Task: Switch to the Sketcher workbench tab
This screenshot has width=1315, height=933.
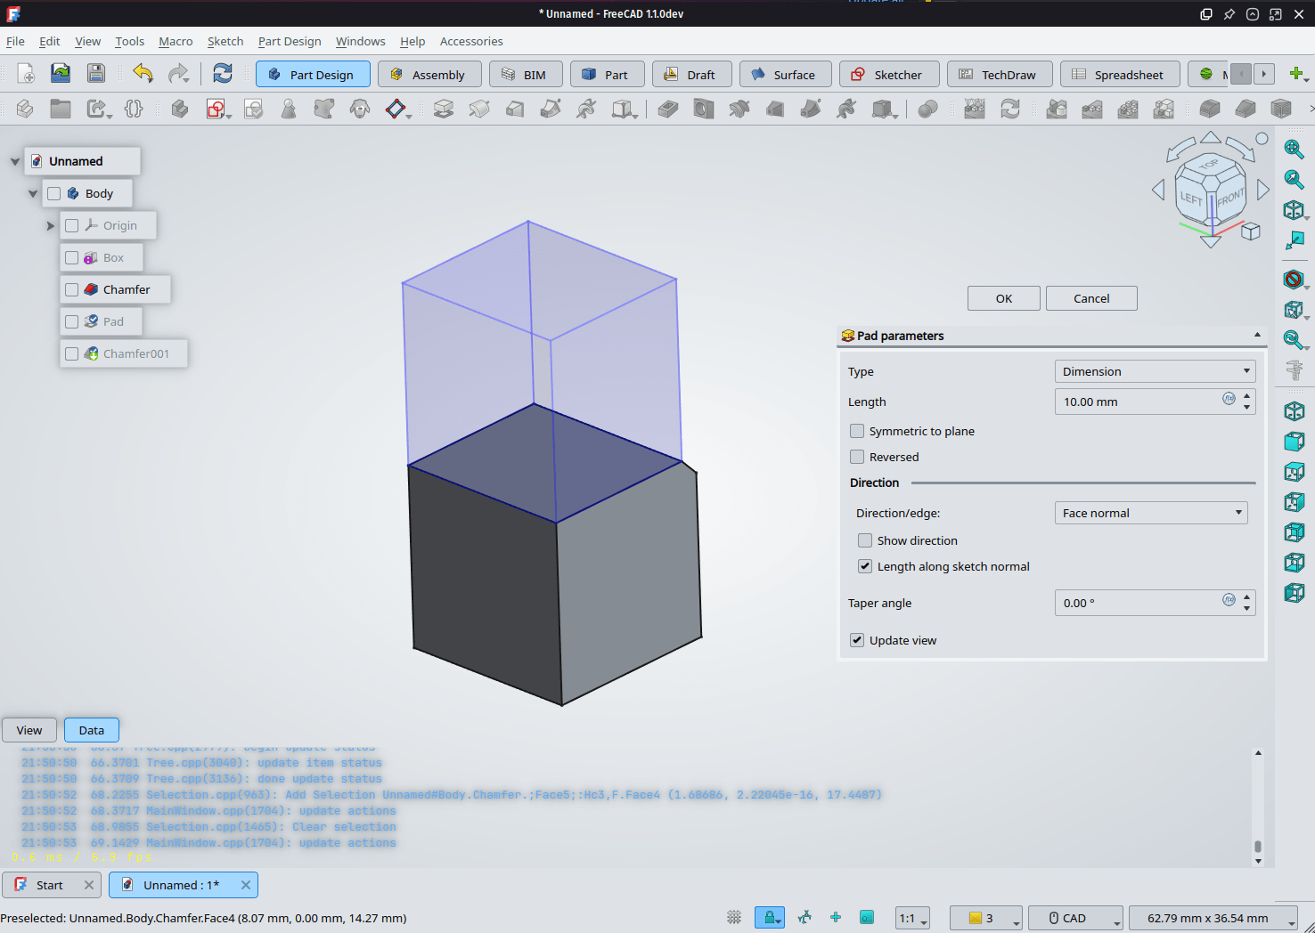Action: [888, 75]
